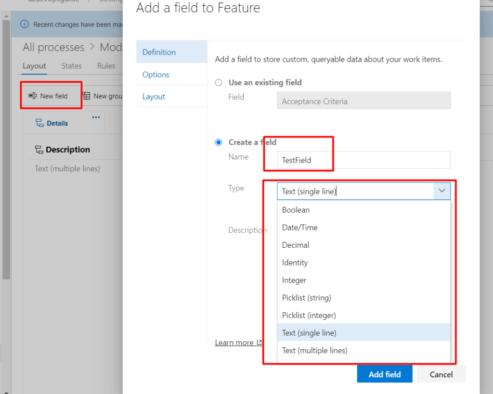
Task: Select 'Use an existing field' option
Action: point(219,82)
